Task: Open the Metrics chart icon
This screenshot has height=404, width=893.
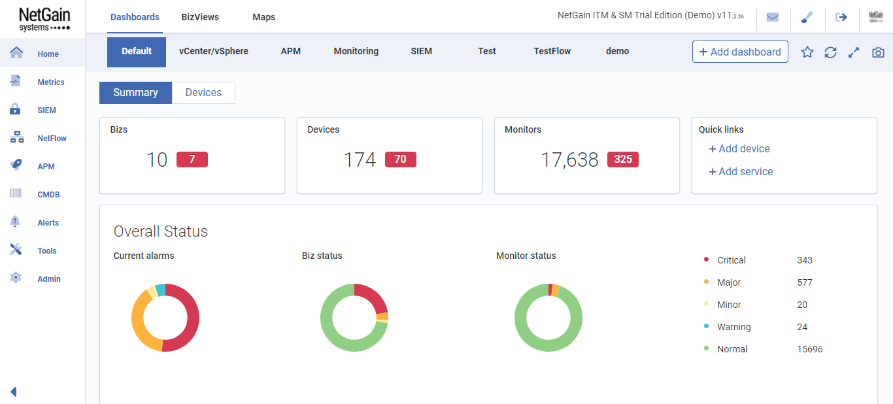Action: [16, 81]
